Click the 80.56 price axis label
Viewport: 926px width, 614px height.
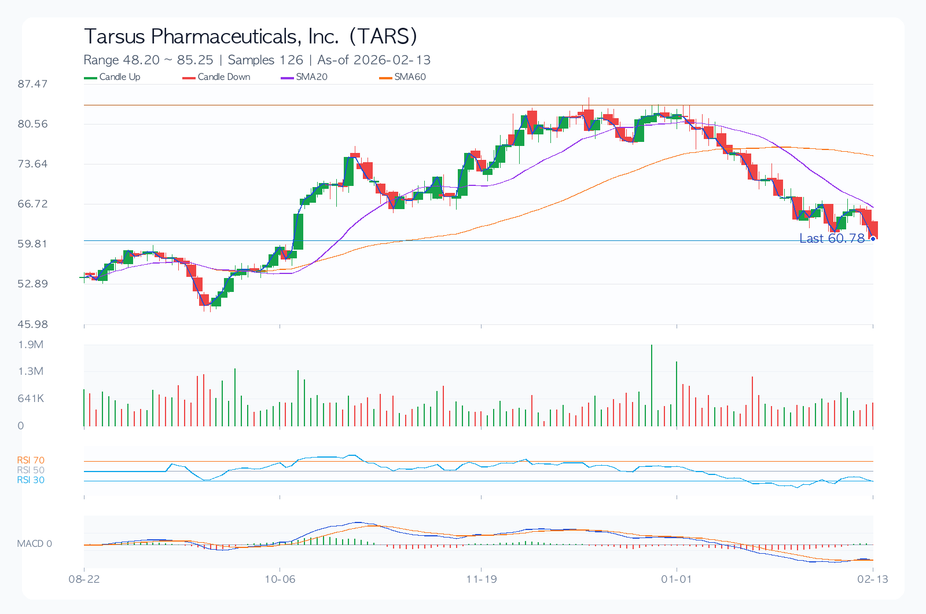[x=32, y=124]
